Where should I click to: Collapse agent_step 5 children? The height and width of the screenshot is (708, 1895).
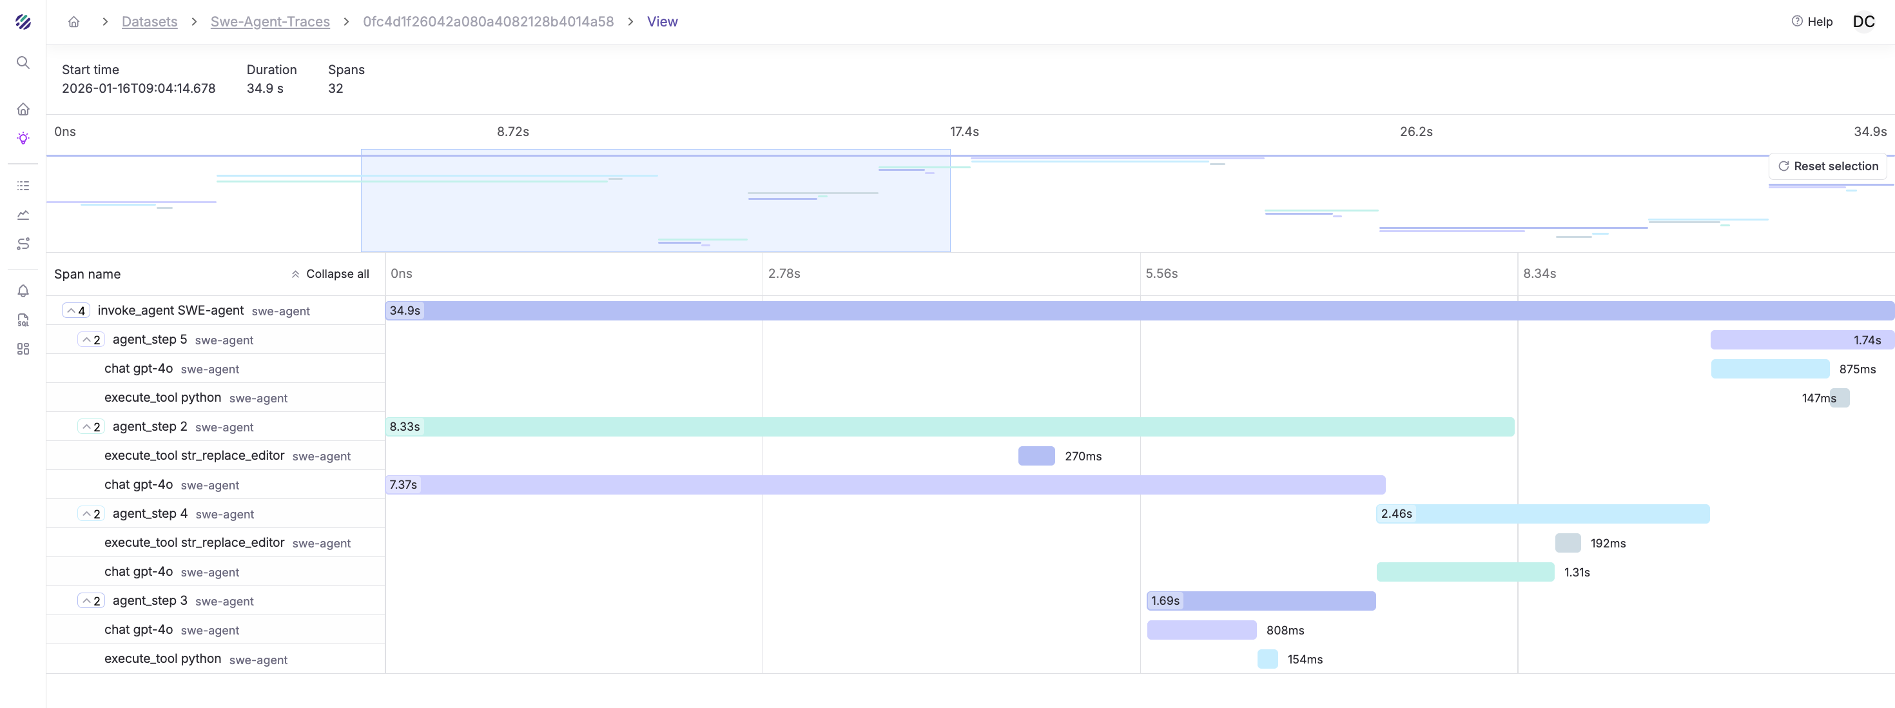(x=90, y=340)
